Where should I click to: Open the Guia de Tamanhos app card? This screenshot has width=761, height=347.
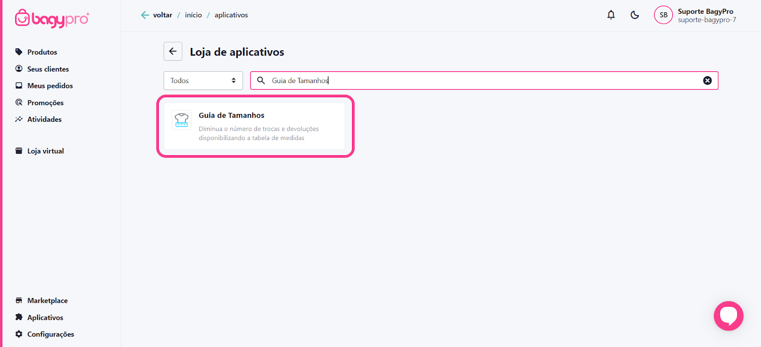[x=254, y=126]
